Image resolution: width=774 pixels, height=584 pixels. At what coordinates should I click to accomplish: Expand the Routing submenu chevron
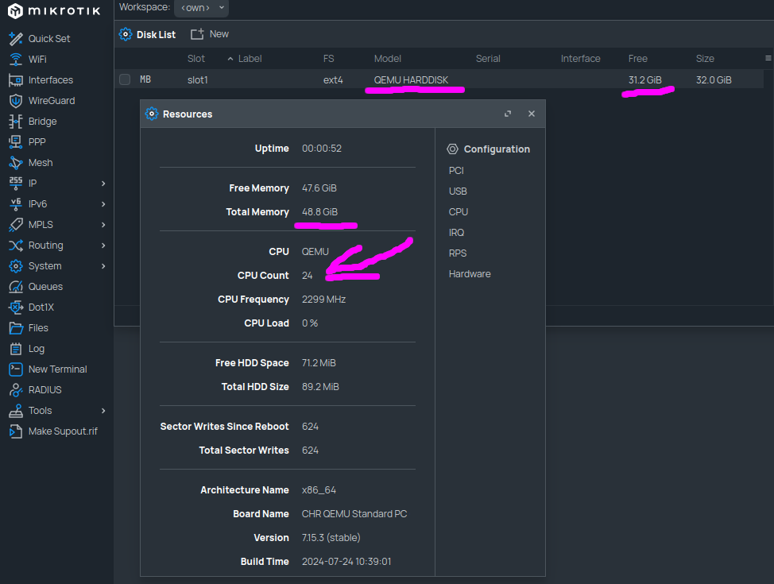coord(103,246)
